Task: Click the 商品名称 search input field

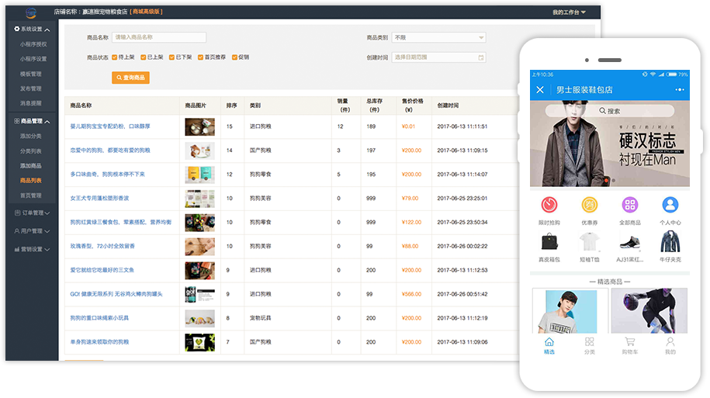Action: click(x=159, y=37)
